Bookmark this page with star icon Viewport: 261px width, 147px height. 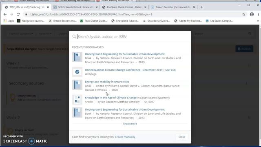[x=244, y=14]
